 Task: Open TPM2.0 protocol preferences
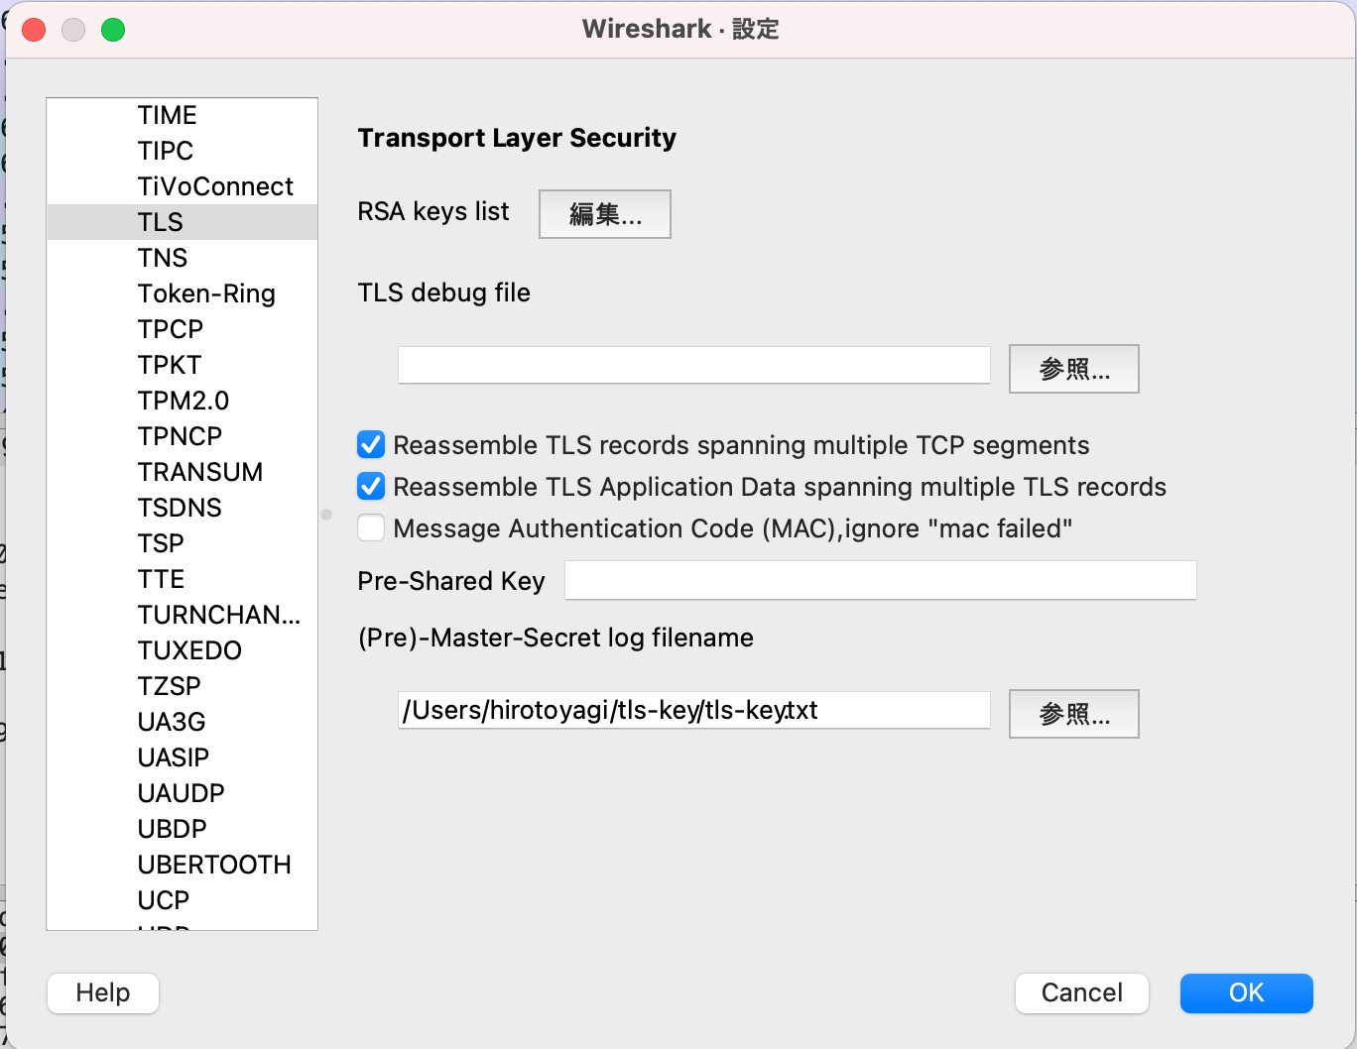[x=184, y=401]
